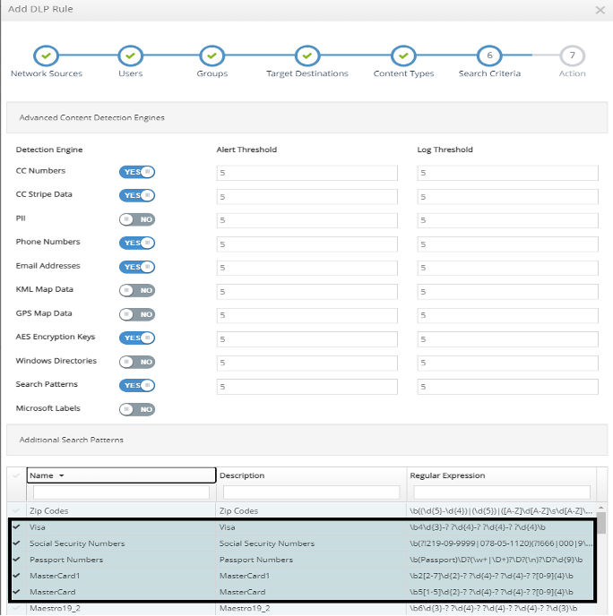
Task: Go to Content Types step circle
Action: (403, 56)
